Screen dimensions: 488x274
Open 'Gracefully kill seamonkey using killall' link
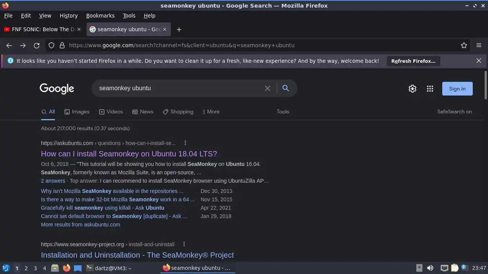tap(103, 208)
